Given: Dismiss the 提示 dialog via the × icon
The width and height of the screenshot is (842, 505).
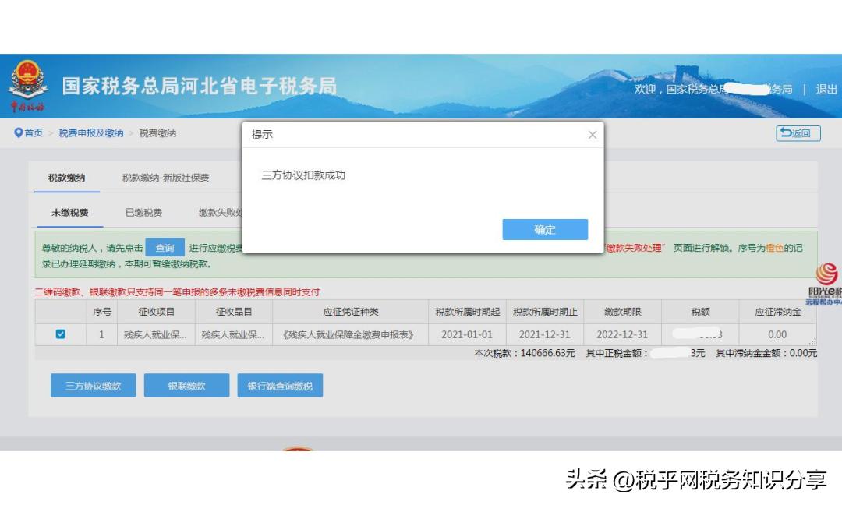Looking at the screenshot, I should coord(593,134).
